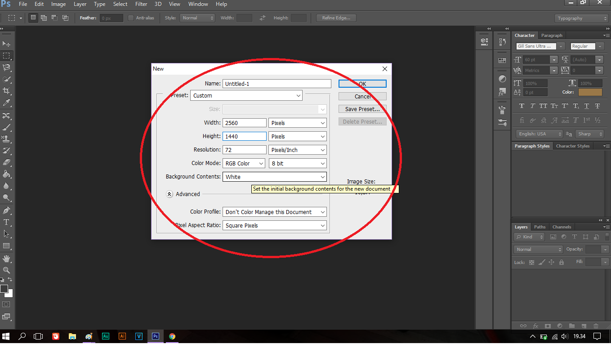Select the Paint Bucket tool

click(6, 174)
